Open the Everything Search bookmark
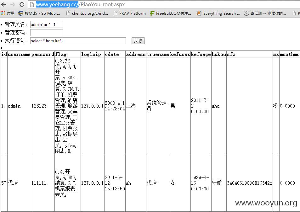This screenshot has height=212, width=300. click(219, 13)
